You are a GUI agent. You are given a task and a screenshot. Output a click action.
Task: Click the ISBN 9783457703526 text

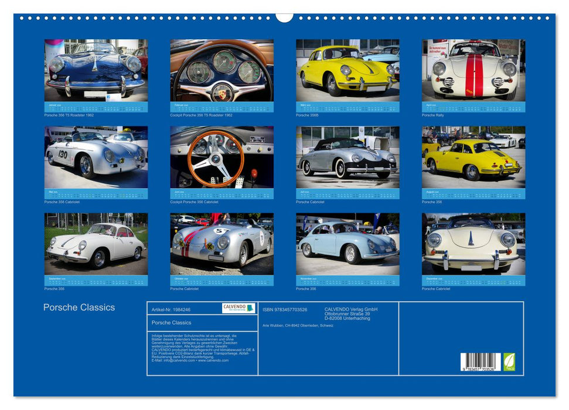(285, 309)
